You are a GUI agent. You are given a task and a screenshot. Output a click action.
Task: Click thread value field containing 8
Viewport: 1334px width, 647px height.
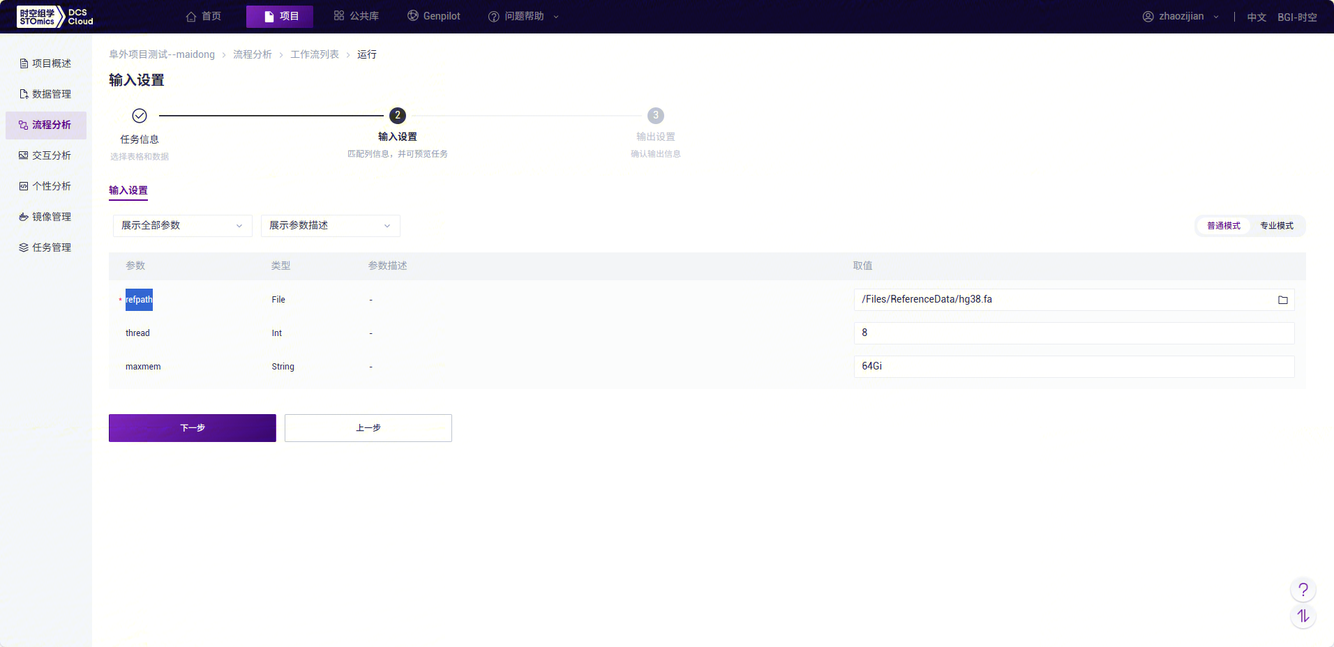(1074, 333)
